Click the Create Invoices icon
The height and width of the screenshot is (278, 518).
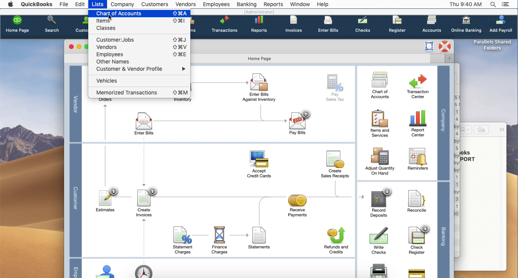[144, 198]
